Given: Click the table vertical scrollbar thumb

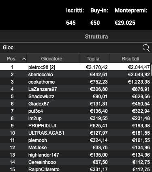Looking at the screenshot, I should coord(151,70).
